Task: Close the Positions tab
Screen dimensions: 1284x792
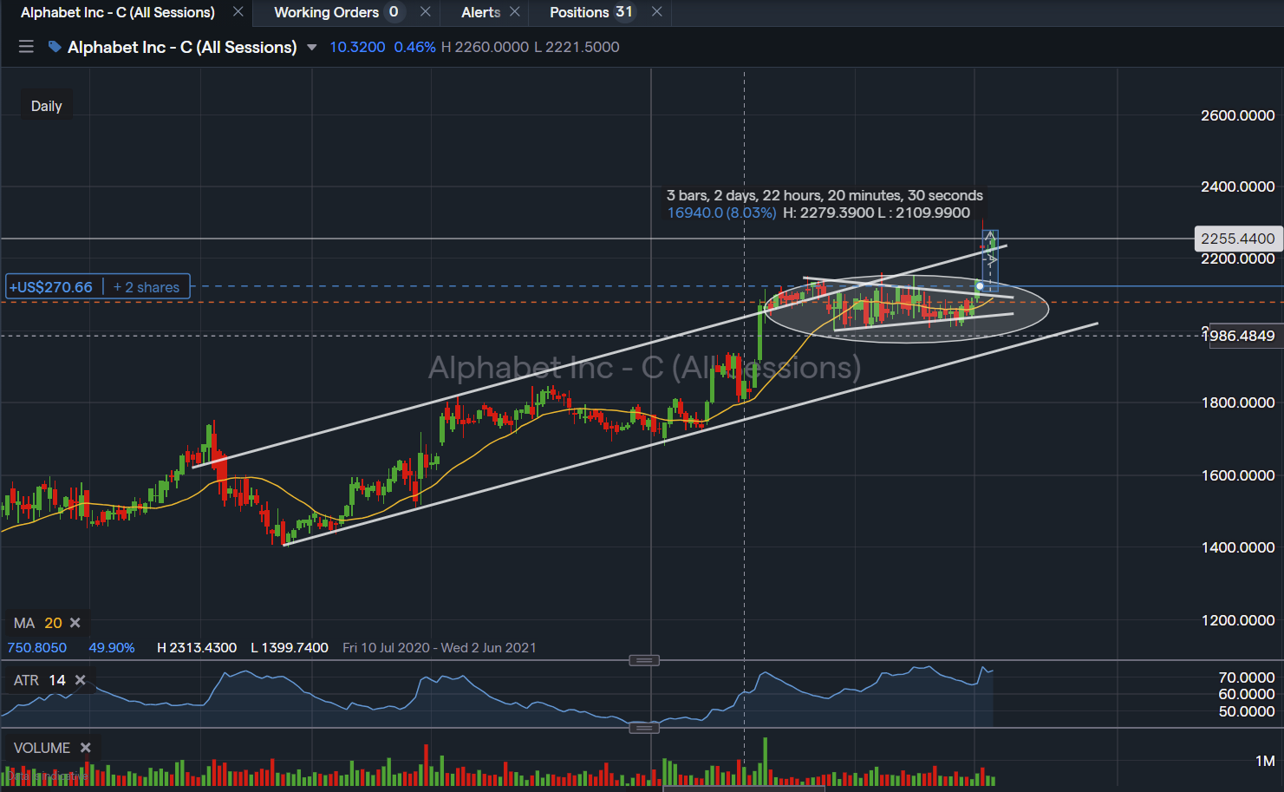Action: click(x=657, y=12)
